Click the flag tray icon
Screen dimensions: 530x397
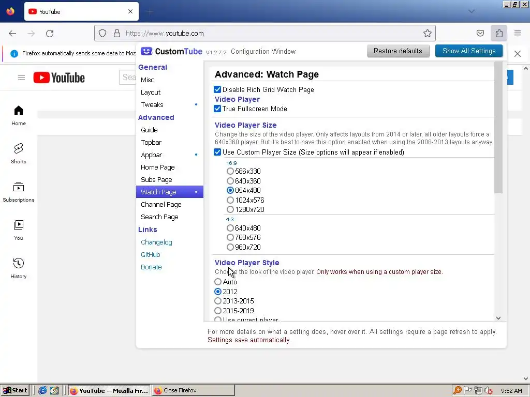pyautogui.click(x=467, y=390)
